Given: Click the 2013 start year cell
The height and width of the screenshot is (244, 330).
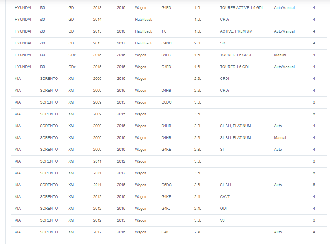Looking at the screenshot, I should (x=97, y=8).
